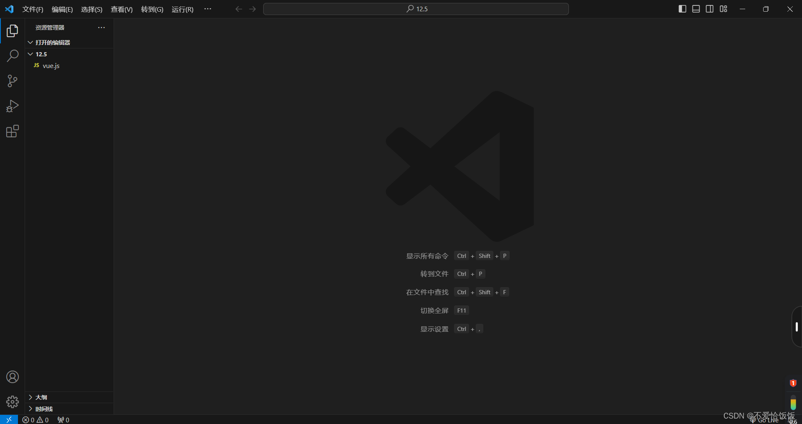Open the 转到(G) menu

[x=152, y=9]
